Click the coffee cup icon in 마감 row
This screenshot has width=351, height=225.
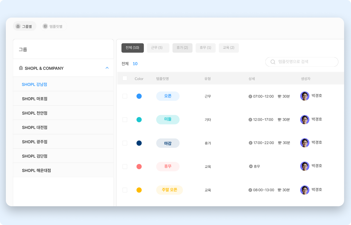(279, 143)
